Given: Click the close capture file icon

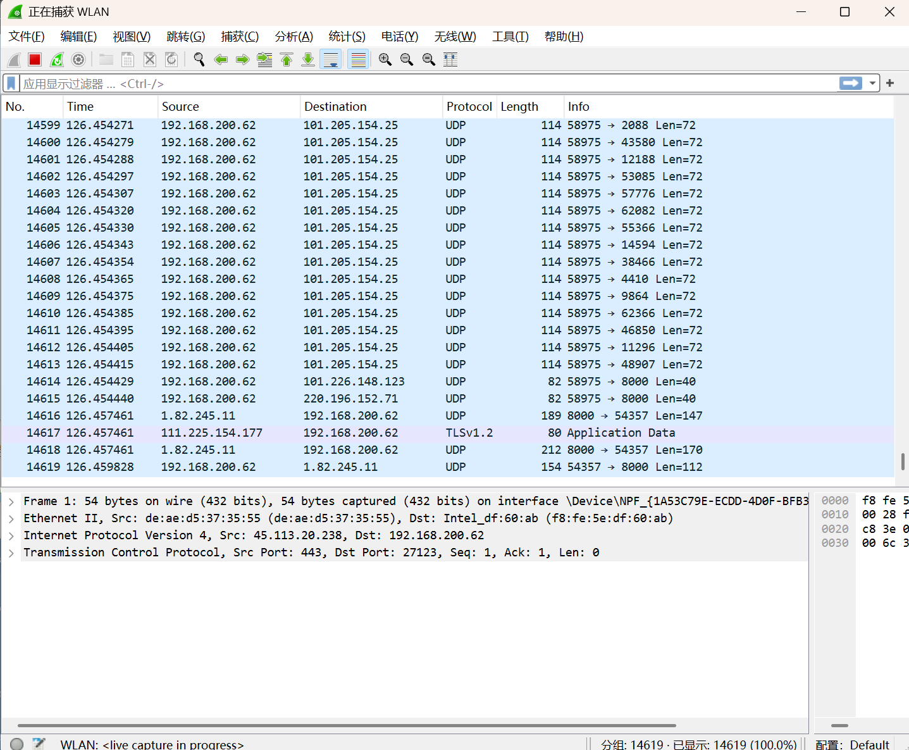Looking at the screenshot, I should click(150, 59).
